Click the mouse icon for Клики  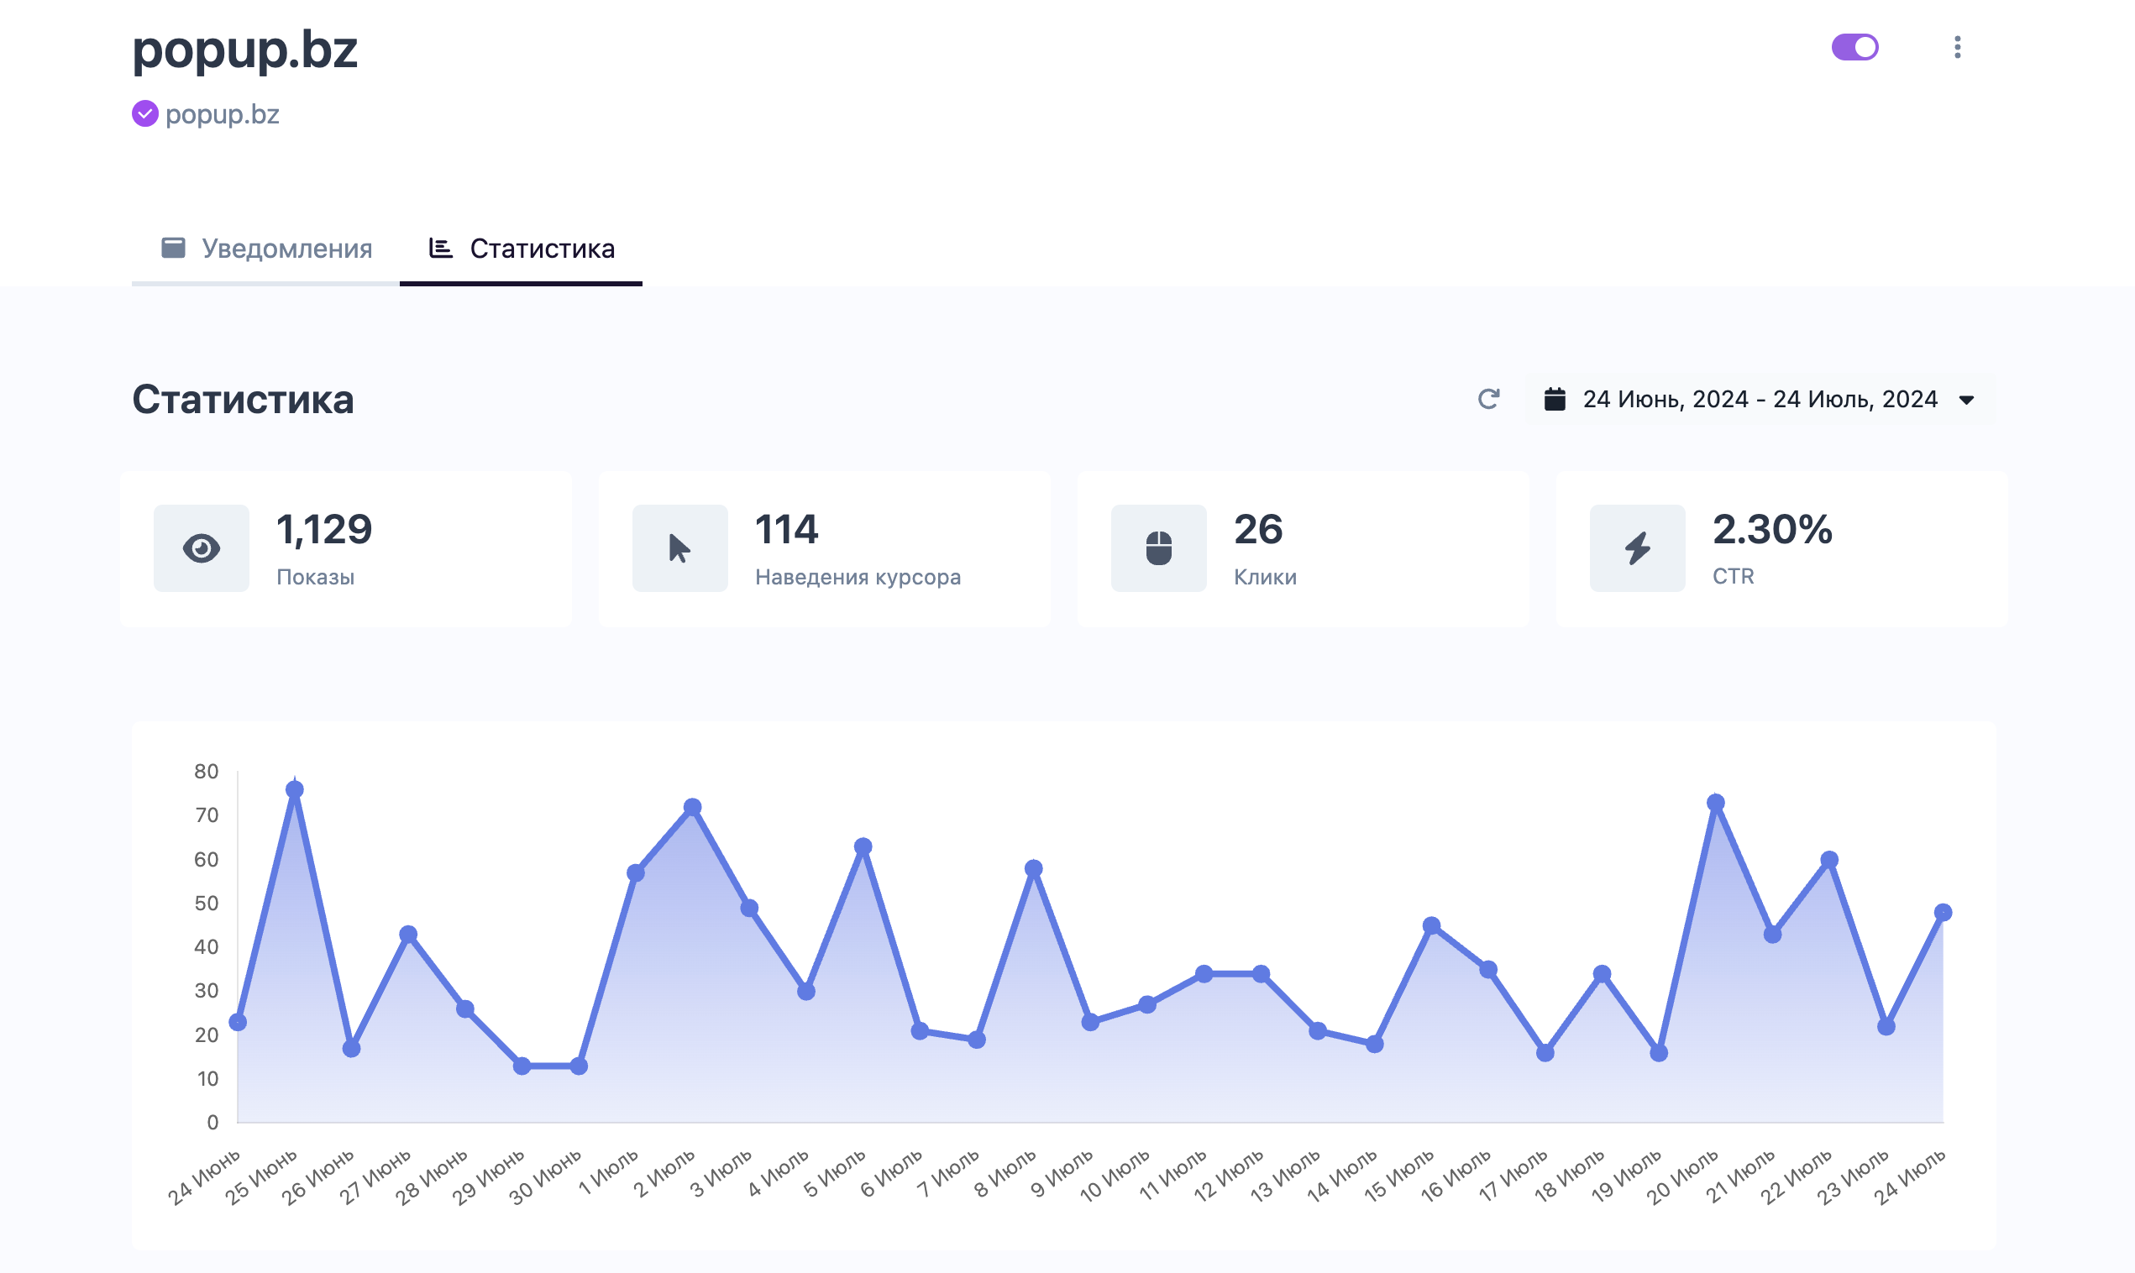[x=1158, y=548]
